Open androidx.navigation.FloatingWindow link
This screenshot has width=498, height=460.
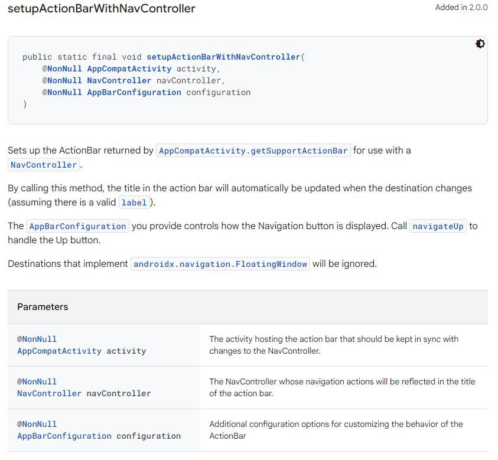220,264
